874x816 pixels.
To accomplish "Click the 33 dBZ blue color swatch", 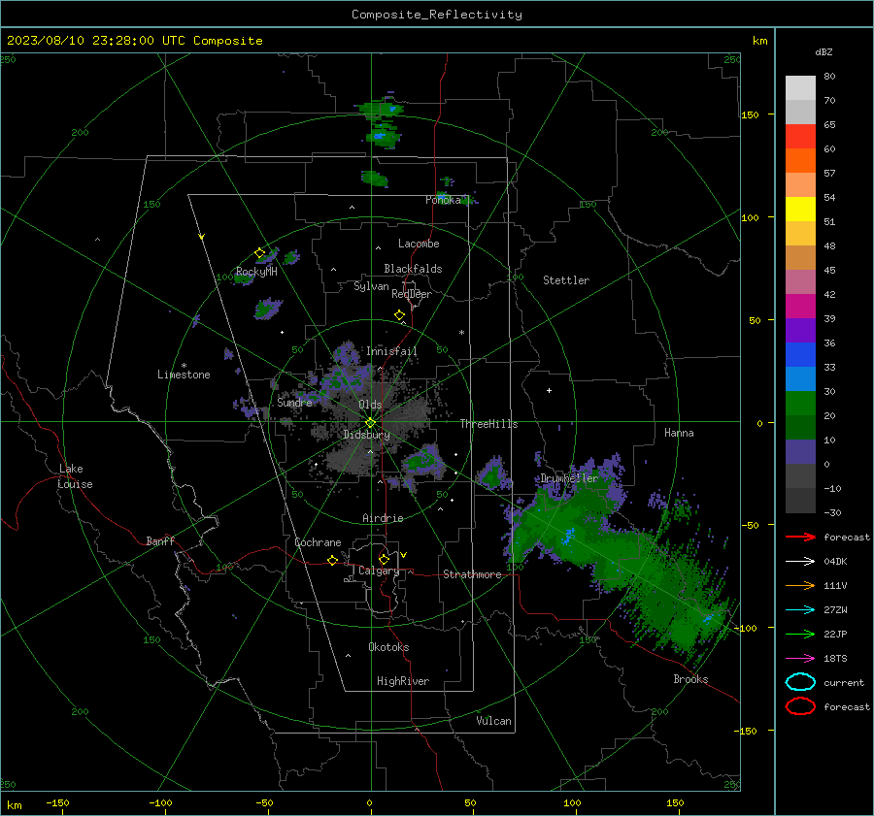I will point(800,354).
